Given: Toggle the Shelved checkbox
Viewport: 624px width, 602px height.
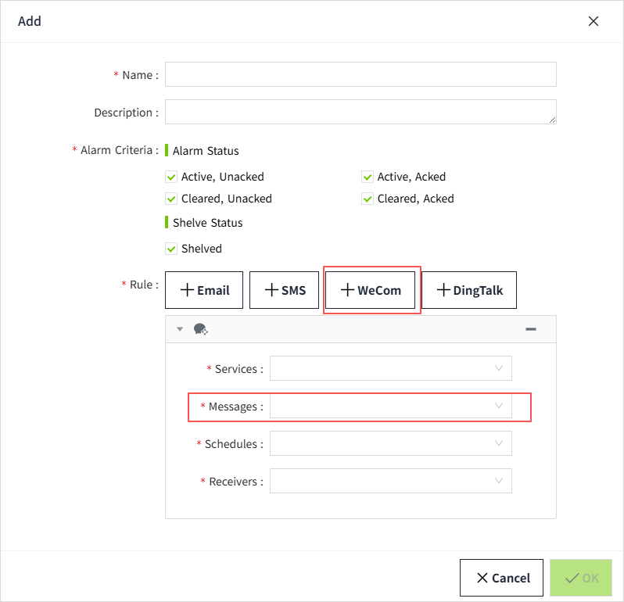Looking at the screenshot, I should [172, 249].
